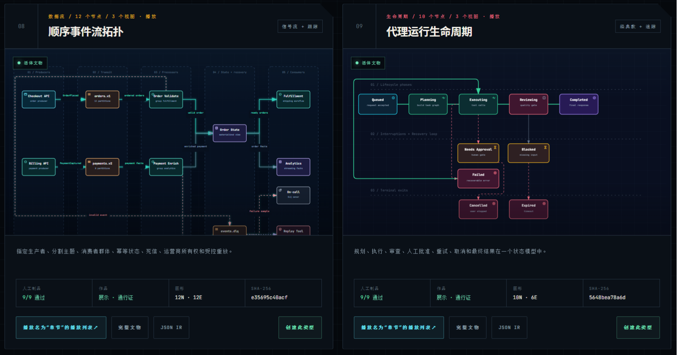Viewport: 677px width, 355px height.
Task: Click the database icon in Order State node
Action: [x=217, y=128]
